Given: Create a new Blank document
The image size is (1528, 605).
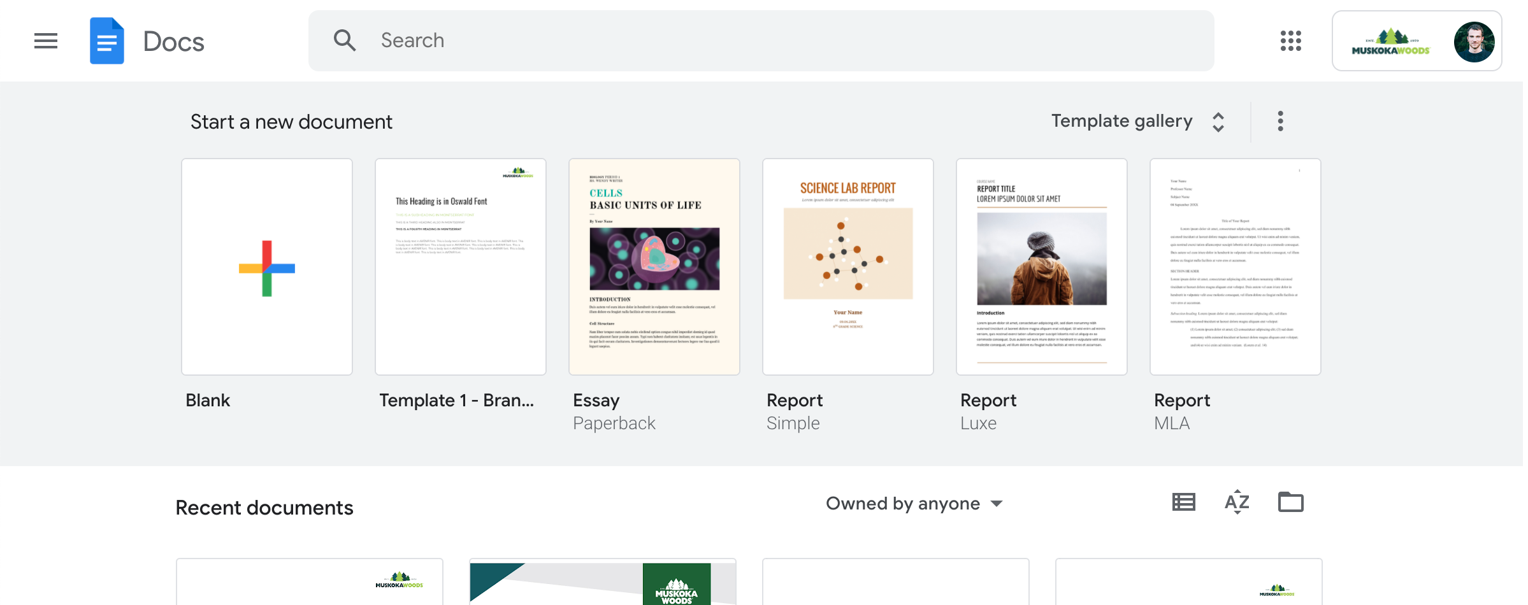Looking at the screenshot, I should (267, 267).
